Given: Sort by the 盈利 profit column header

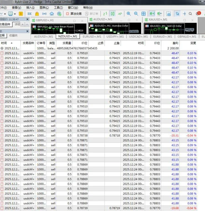Looking at the screenshot, I should [175, 43].
